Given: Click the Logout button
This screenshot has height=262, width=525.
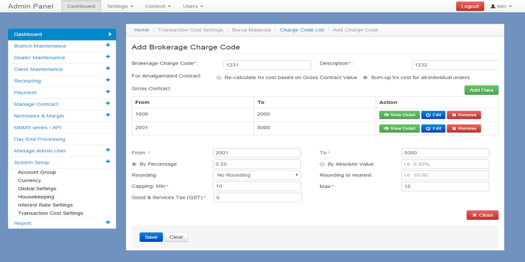Looking at the screenshot, I should click(470, 6).
